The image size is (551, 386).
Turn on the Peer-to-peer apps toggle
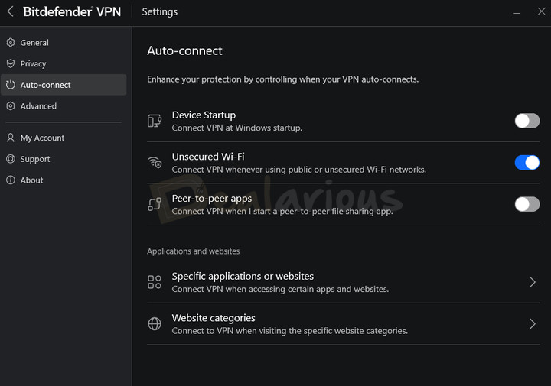(527, 204)
